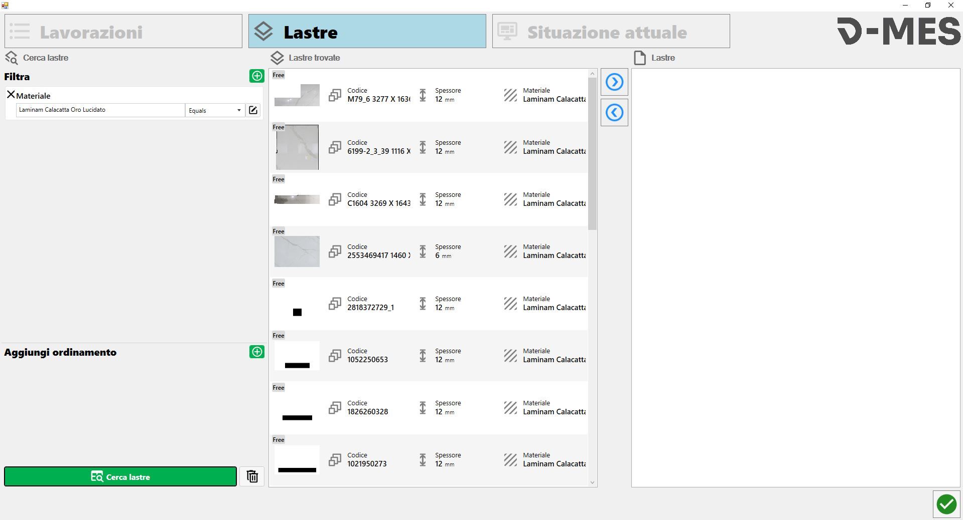
Task: Click the 6 mm thickness value
Action: click(443, 255)
